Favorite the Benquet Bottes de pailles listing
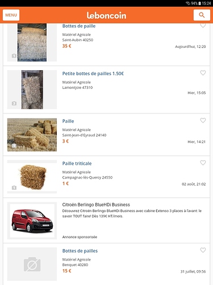Screen dimensions: 213x285 tap(203, 250)
